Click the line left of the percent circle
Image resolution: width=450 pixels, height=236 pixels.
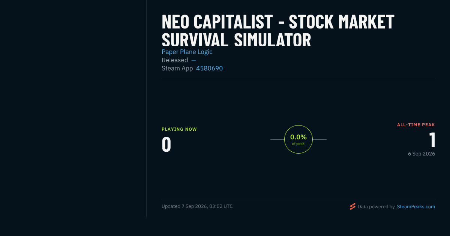click(x=277, y=139)
